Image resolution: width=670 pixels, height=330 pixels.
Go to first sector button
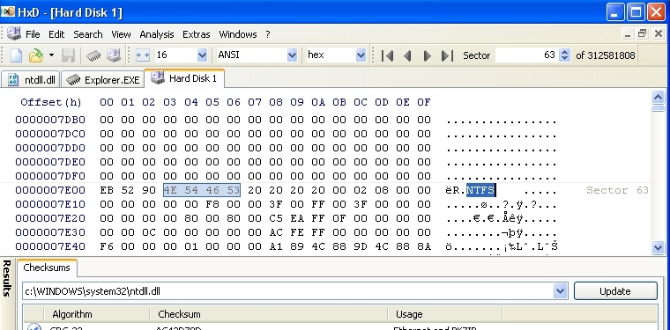pos(388,55)
